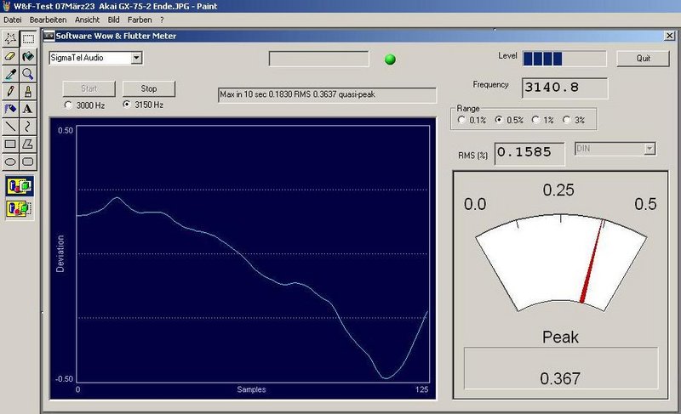Click the 0.50 upper axis value on graph
The width and height of the screenshot is (681, 414).
point(66,130)
